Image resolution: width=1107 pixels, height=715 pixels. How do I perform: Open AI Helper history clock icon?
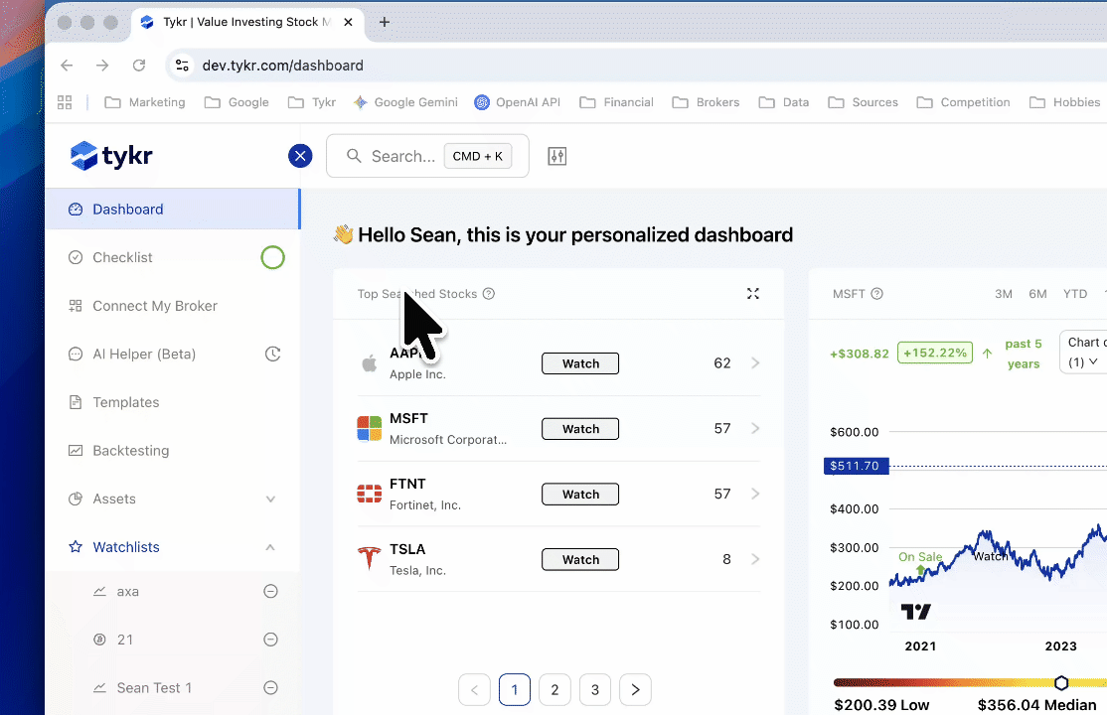272,355
